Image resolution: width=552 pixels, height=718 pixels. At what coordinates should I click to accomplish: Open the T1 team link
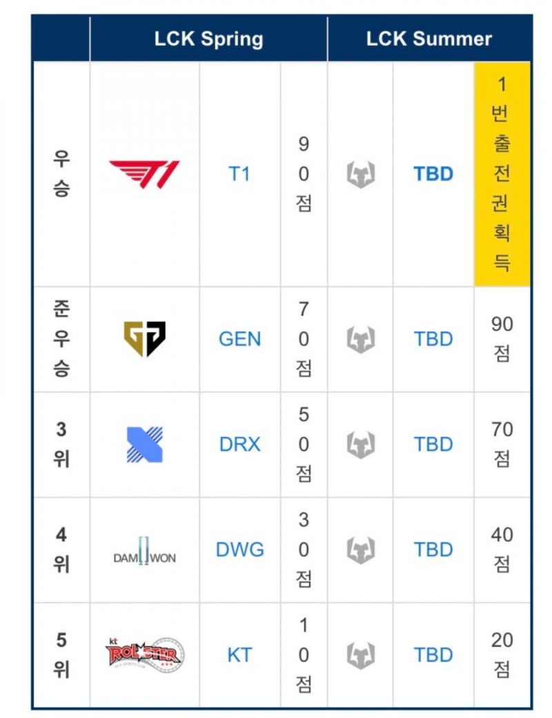coord(239,174)
